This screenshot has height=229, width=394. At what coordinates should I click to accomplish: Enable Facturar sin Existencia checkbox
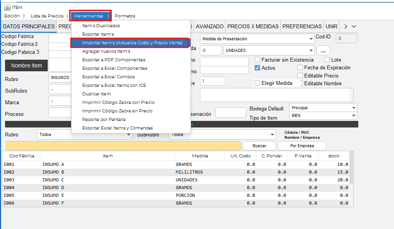(257, 60)
